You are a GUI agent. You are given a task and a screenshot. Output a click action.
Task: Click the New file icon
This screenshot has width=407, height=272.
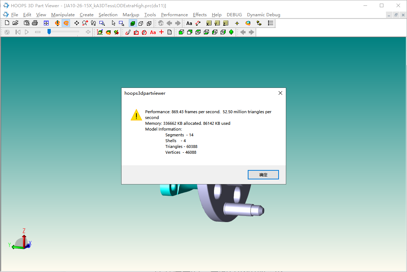pos(7,23)
